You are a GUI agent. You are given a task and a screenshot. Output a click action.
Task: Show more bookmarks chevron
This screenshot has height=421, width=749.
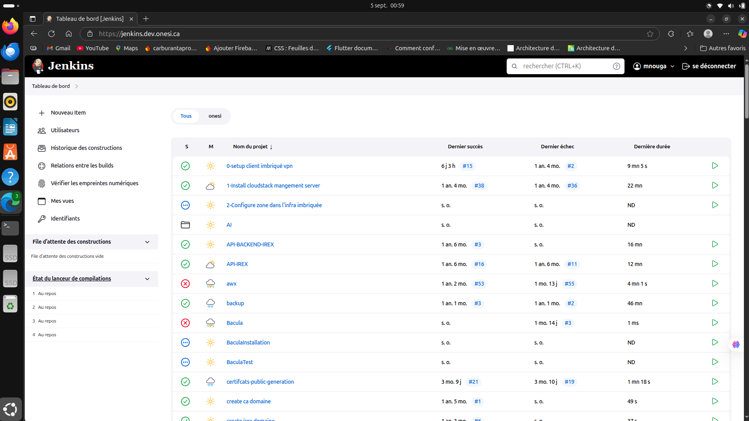(x=685, y=48)
